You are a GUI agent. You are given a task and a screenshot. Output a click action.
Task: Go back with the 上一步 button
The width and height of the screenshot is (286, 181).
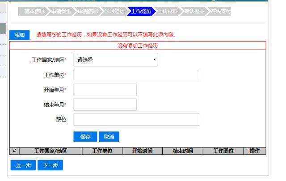22,165
